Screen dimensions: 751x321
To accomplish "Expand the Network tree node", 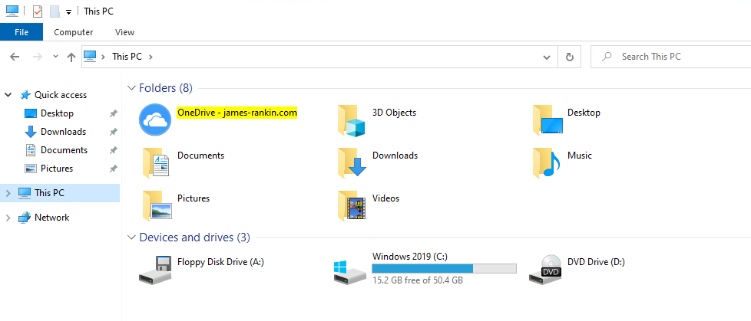I will point(8,218).
